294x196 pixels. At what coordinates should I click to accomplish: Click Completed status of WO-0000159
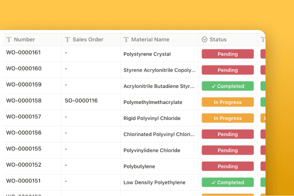click(x=227, y=86)
